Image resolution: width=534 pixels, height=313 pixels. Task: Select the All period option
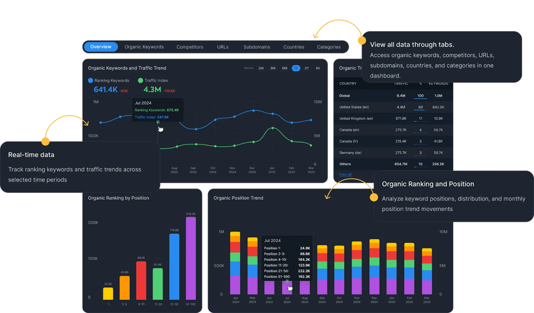(x=317, y=68)
